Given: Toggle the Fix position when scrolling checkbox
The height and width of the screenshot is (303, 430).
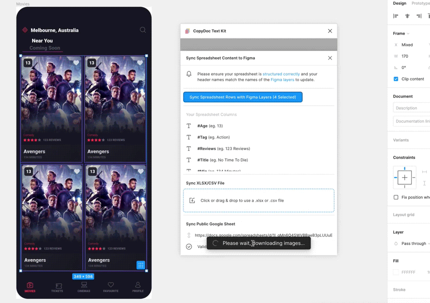Looking at the screenshot, I should pyautogui.click(x=396, y=197).
